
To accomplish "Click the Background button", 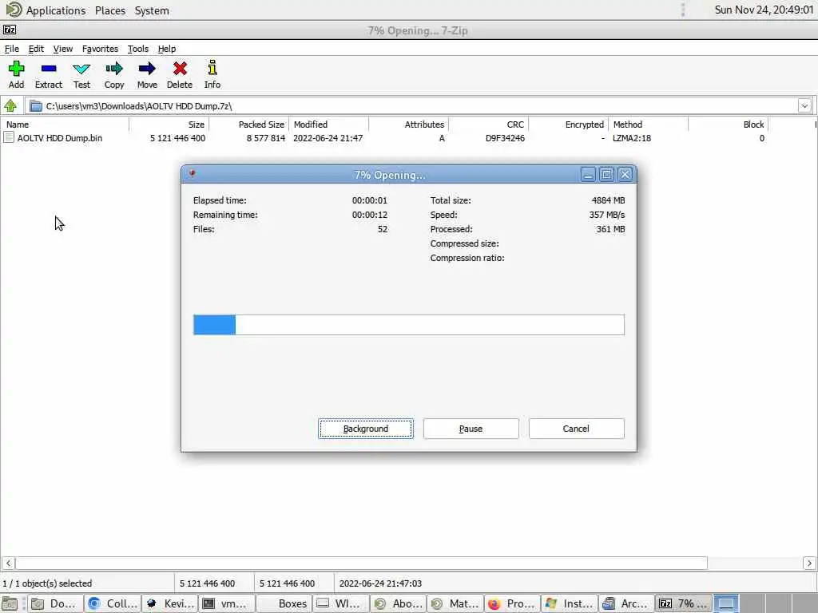I will (366, 429).
